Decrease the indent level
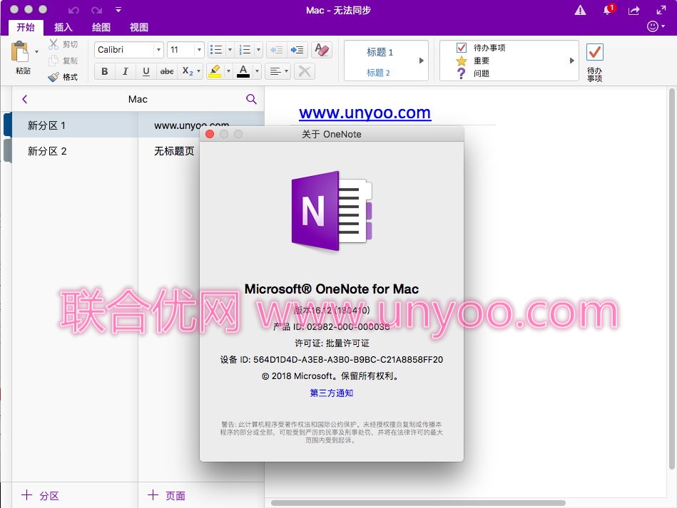677x508 pixels. (x=276, y=50)
